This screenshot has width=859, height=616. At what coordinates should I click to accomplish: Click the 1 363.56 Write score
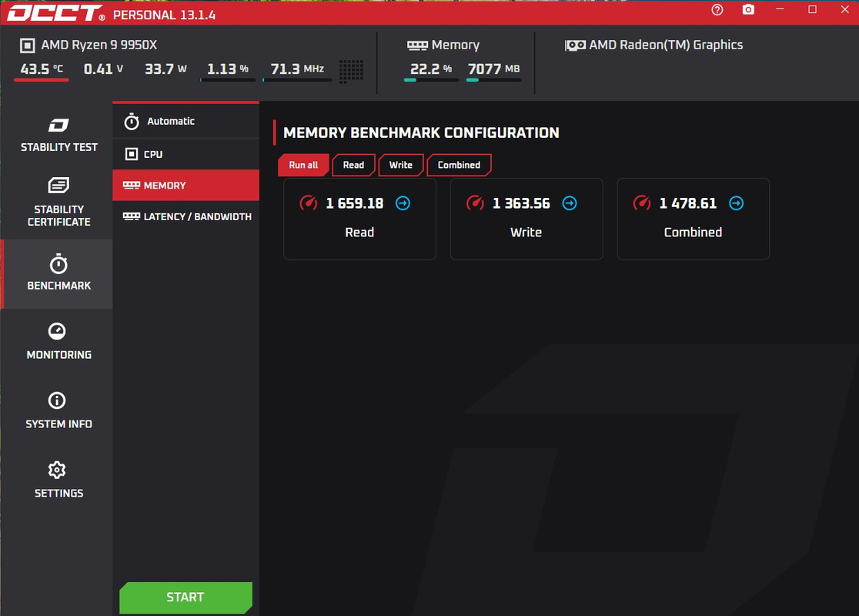tap(521, 203)
